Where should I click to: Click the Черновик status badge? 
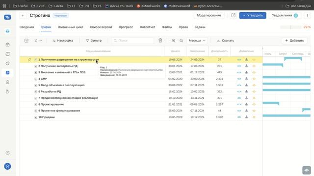(60, 16)
